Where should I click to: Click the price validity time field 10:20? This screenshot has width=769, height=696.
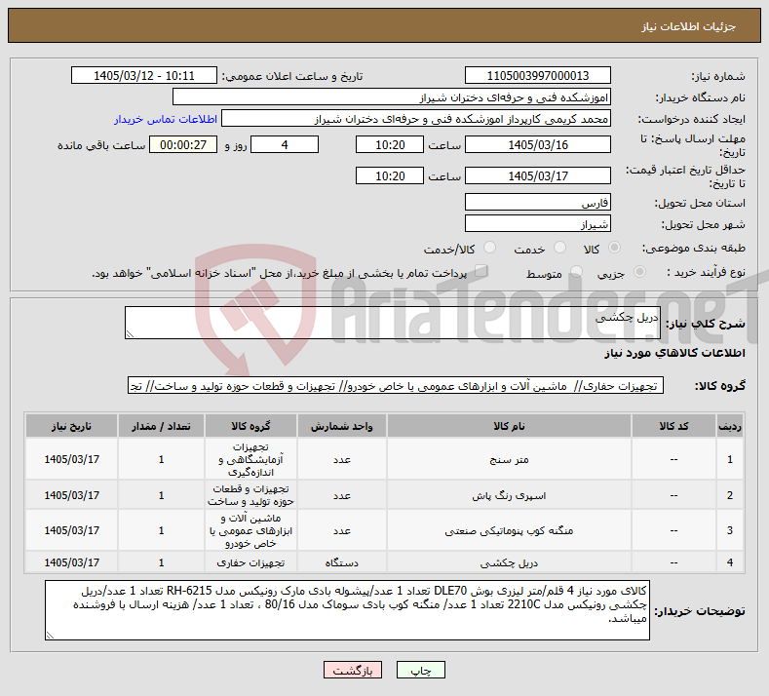tap(390, 175)
